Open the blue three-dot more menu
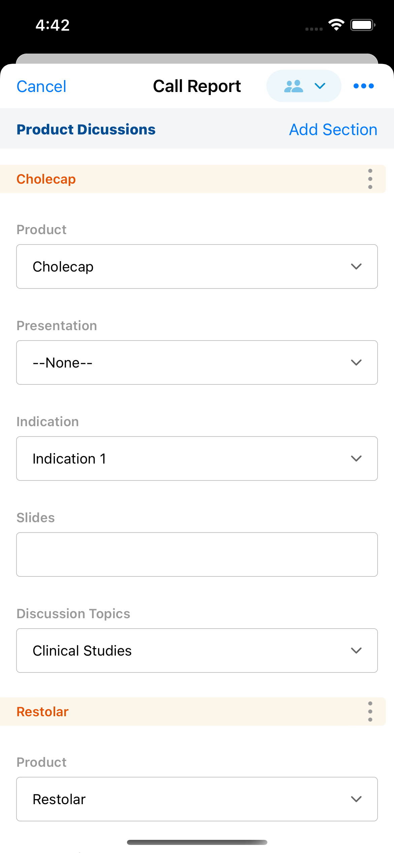 pyautogui.click(x=363, y=86)
